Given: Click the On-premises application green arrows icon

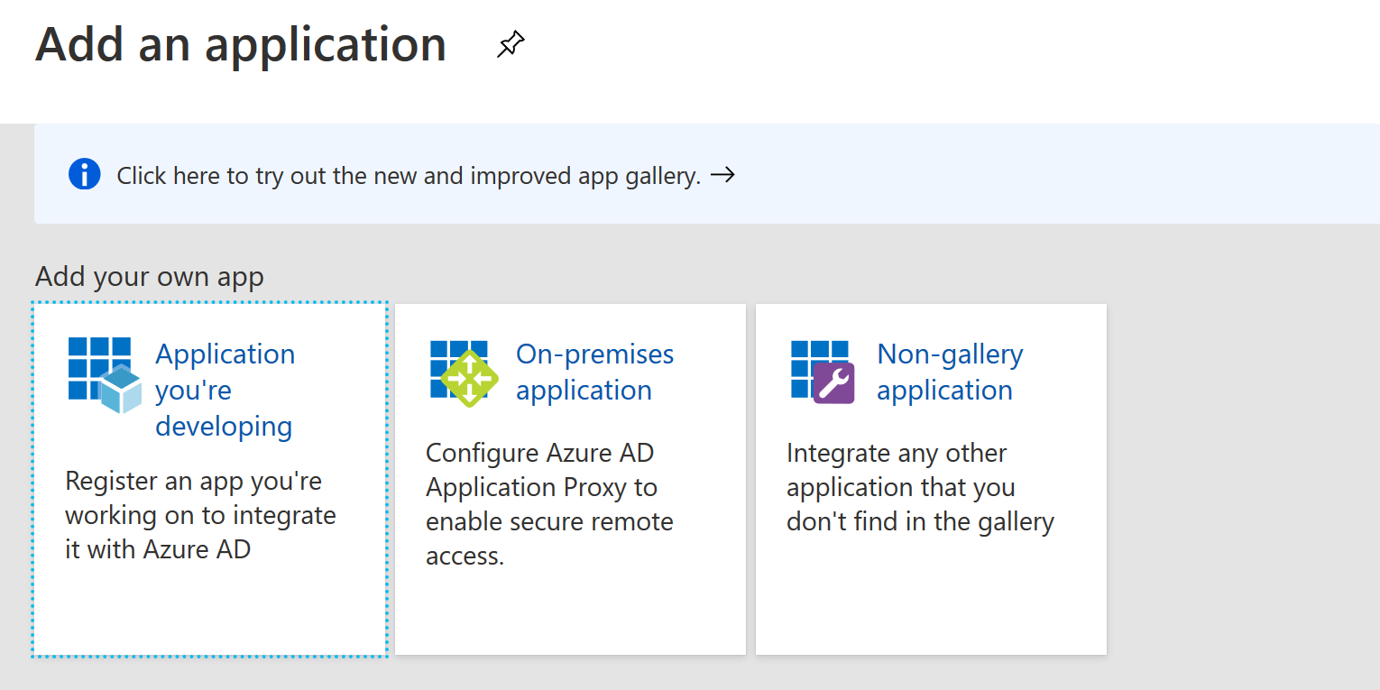Looking at the screenshot, I should click(463, 373).
